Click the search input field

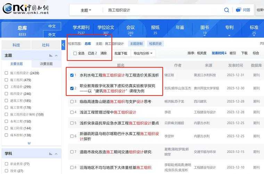click(x=163, y=10)
